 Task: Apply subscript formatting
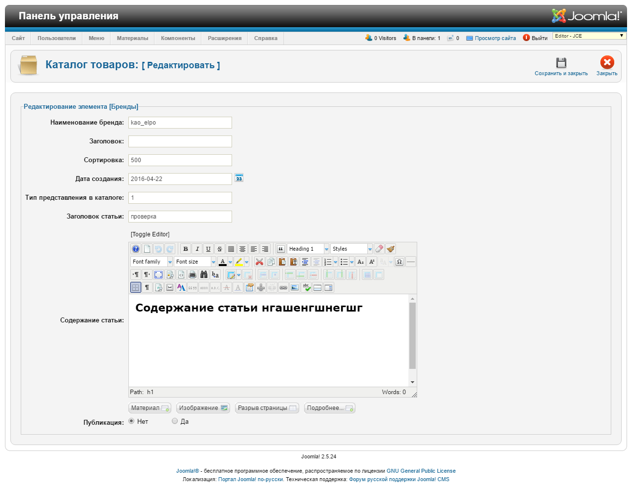tap(360, 262)
